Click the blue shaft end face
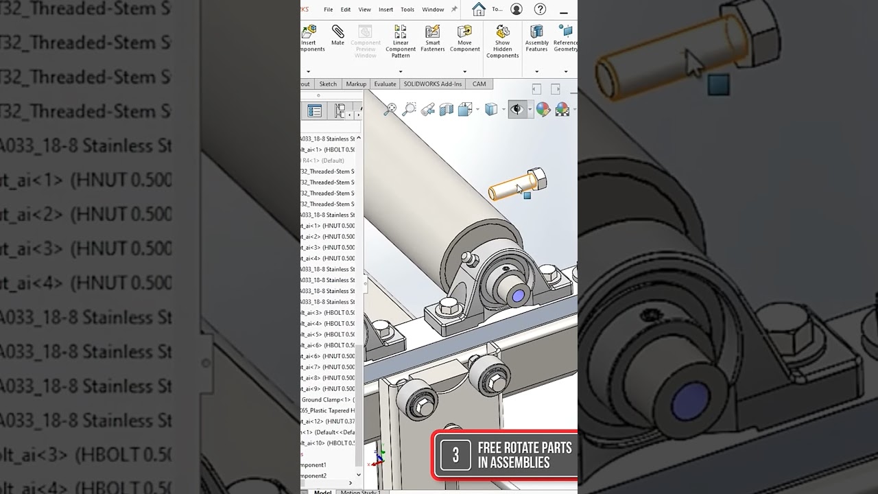The image size is (878, 494). (x=518, y=296)
